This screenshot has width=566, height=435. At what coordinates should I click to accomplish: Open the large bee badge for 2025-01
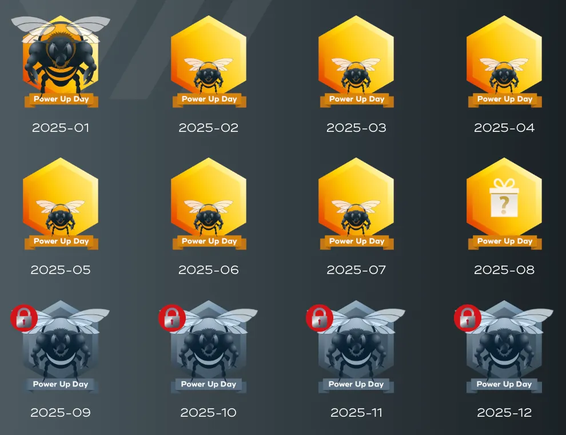(61, 61)
